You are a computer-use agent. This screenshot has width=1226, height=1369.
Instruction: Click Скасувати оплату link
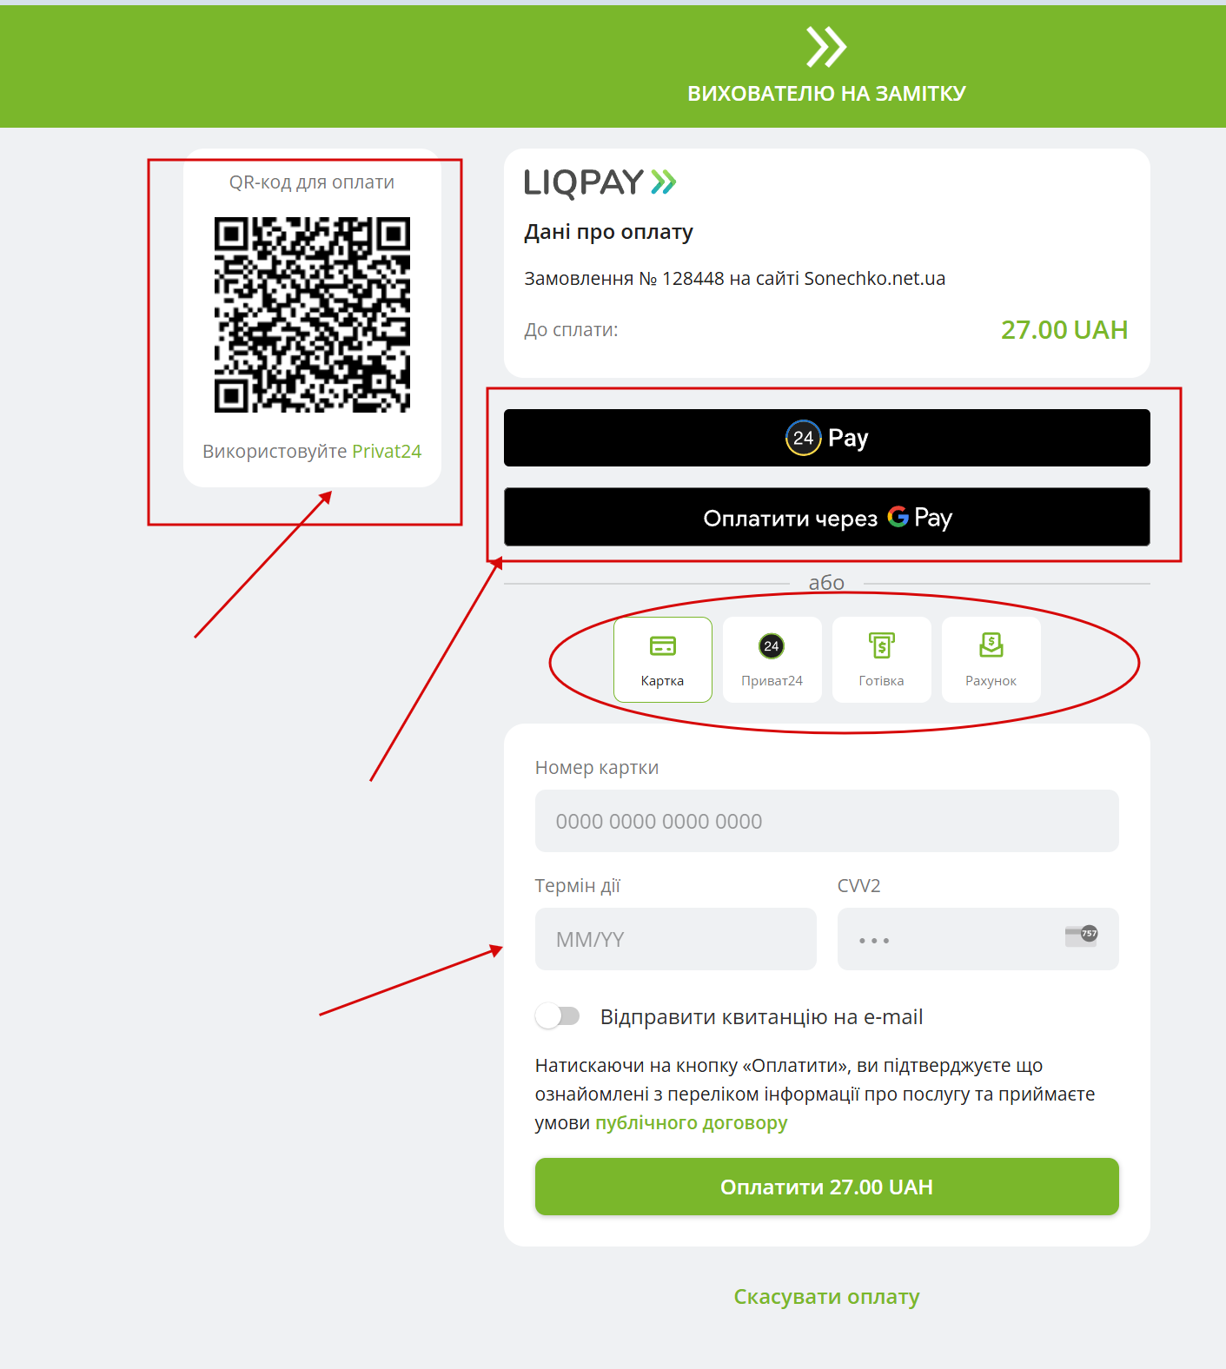(827, 1297)
